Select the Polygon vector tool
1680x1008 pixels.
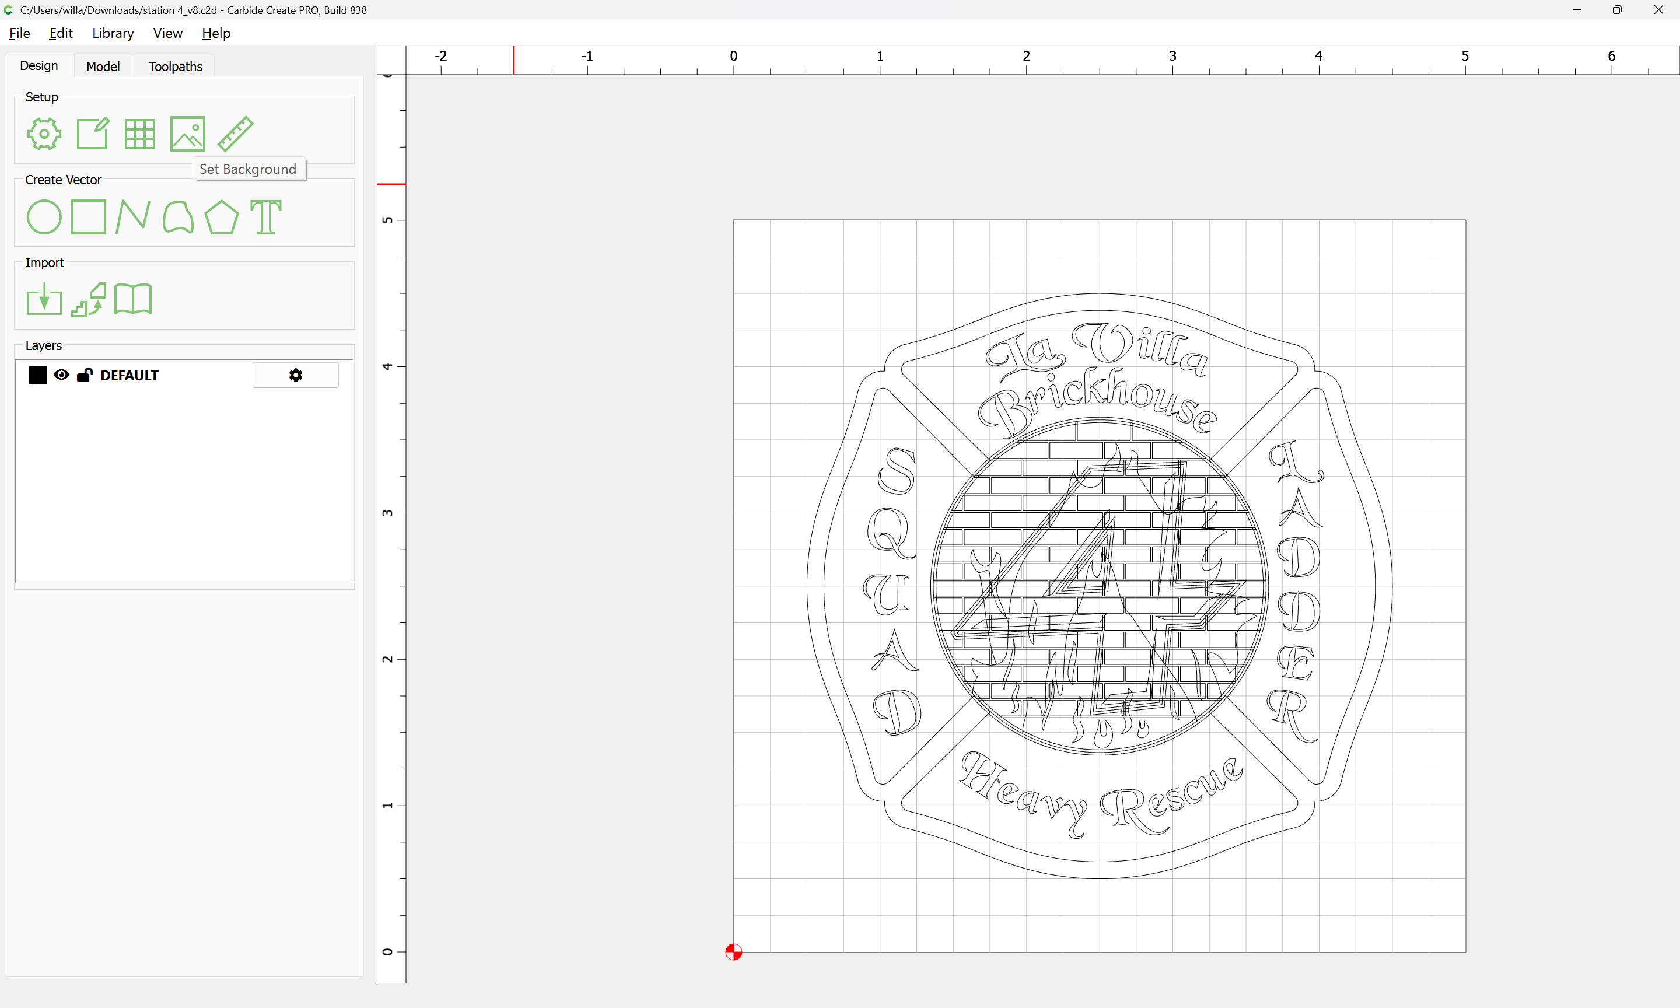coord(221,218)
